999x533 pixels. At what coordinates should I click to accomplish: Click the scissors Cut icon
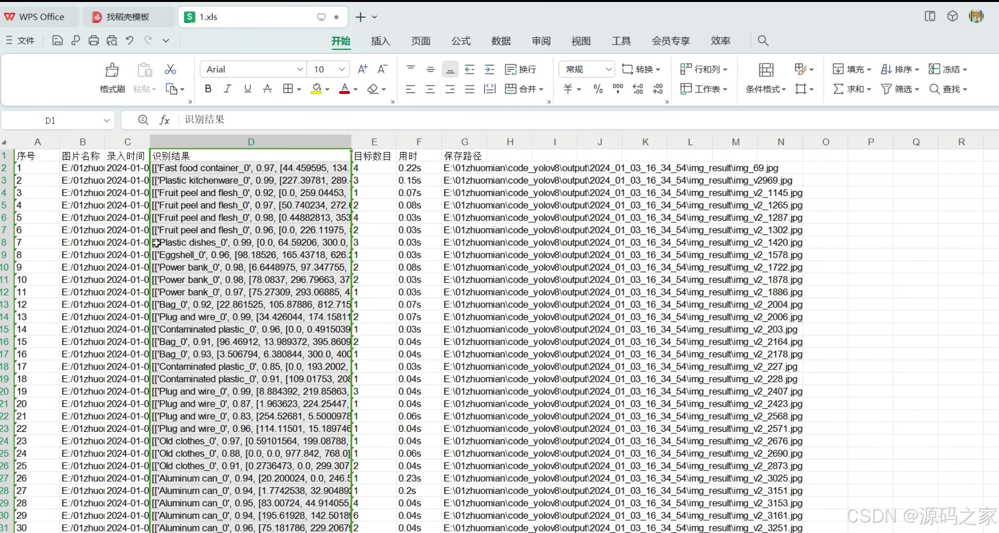pyautogui.click(x=170, y=69)
